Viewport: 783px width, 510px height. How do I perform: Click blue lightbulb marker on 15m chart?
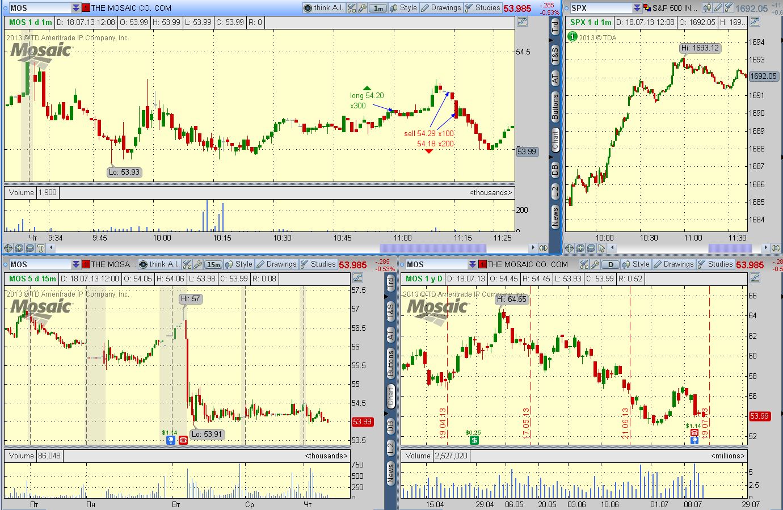tap(170, 440)
